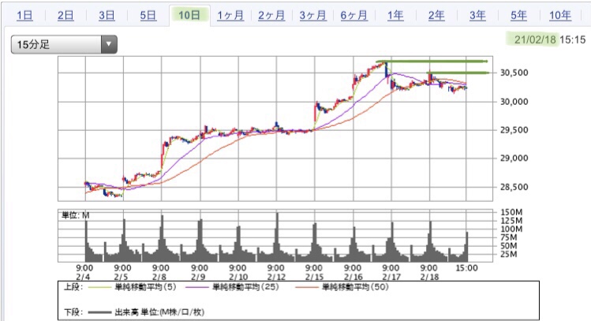
Task: Click the 15:00 time axis label
Action: (x=466, y=268)
